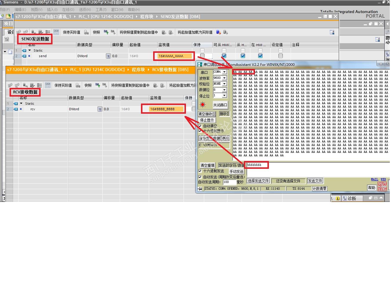Viewport: 391px width, 297px height.
Task: Click the 计数清零 button
Action: (319, 189)
